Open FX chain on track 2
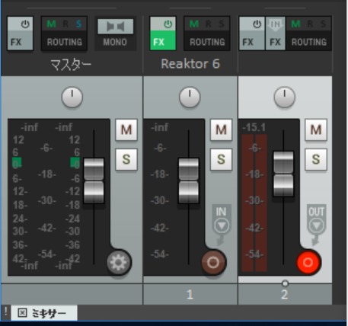The height and width of the screenshot is (326, 348). click(x=252, y=41)
